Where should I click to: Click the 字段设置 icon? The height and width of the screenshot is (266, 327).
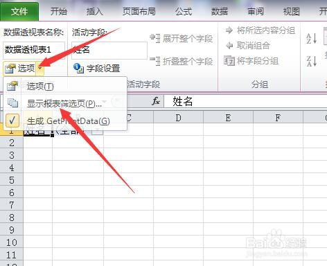78,68
